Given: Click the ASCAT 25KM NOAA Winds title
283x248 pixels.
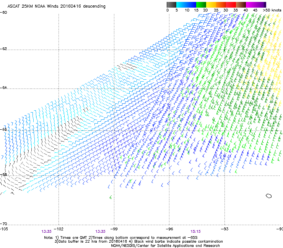Looking at the screenshot, I should (x=56, y=6).
